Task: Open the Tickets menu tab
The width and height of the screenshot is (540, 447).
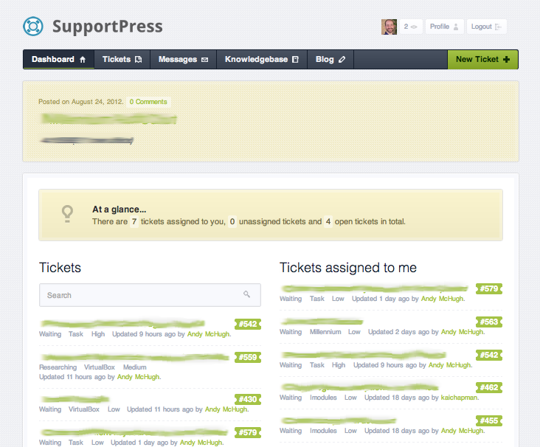Action: click(x=122, y=59)
